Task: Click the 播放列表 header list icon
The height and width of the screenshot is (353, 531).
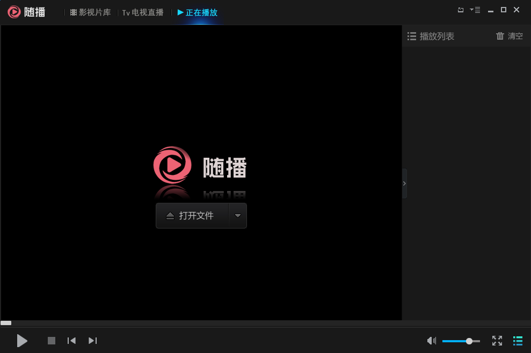Action: (411, 36)
